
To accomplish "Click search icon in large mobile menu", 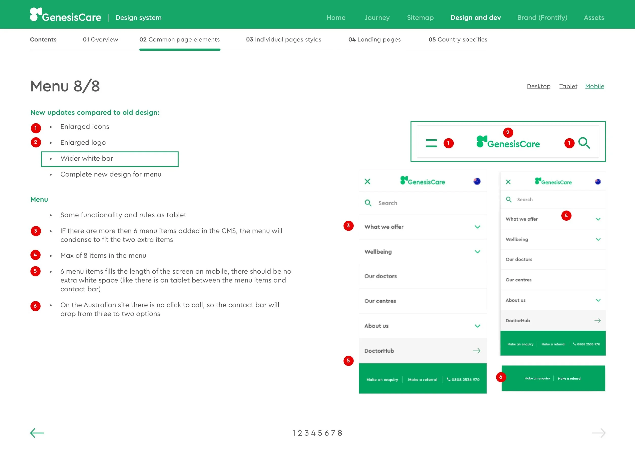I will coord(368,203).
